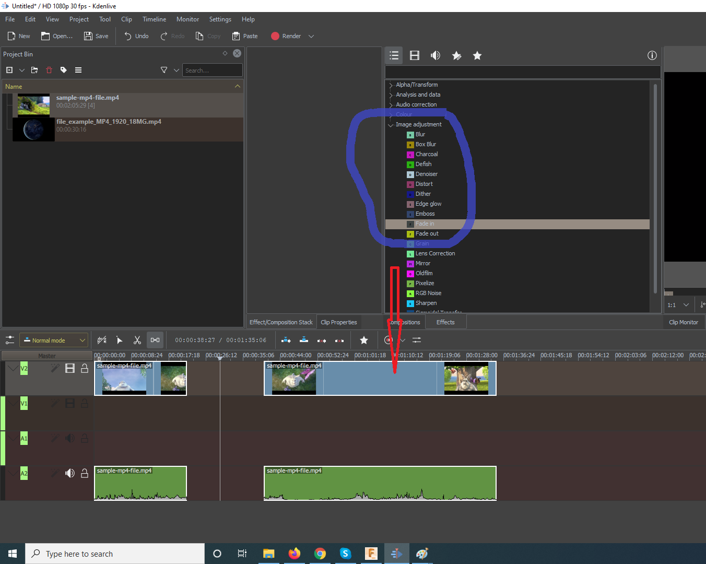The width and height of the screenshot is (706, 564).
Task: Activate the Spacer tool in timeline toolbar
Action: pyautogui.click(x=155, y=340)
